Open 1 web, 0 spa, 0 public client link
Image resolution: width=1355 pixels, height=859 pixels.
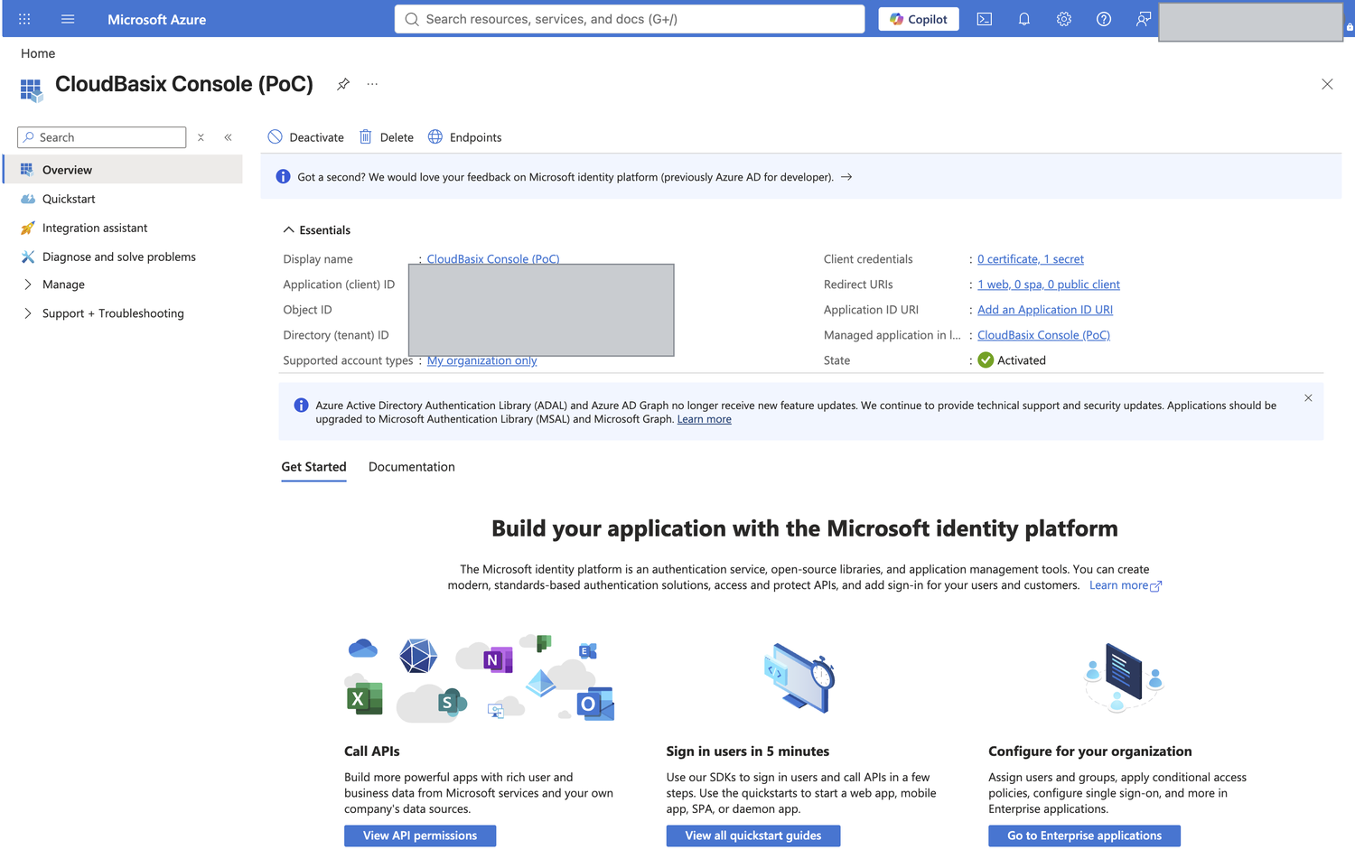1049,285
